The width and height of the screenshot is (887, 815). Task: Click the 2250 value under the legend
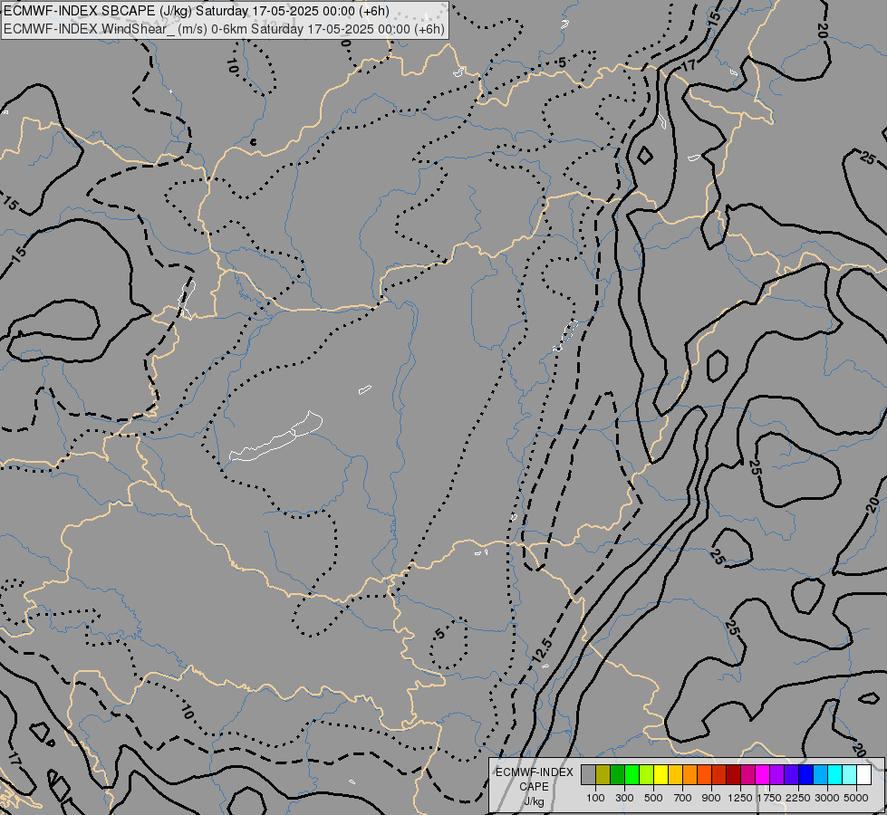798,798
